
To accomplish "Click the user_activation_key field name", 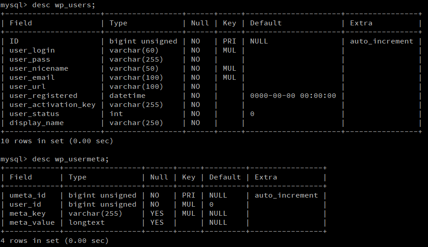I will click(52, 105).
